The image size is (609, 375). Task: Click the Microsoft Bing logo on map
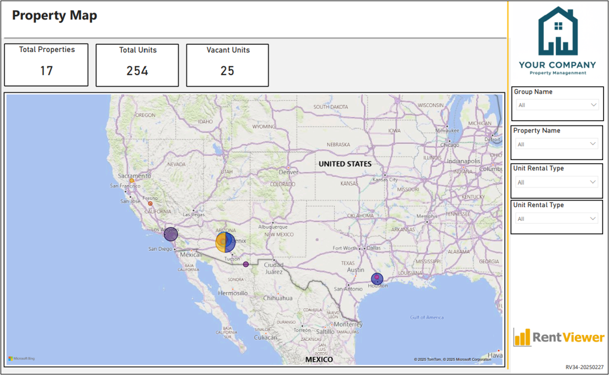(22, 358)
